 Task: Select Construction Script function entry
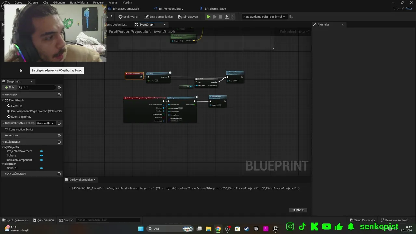(x=21, y=129)
